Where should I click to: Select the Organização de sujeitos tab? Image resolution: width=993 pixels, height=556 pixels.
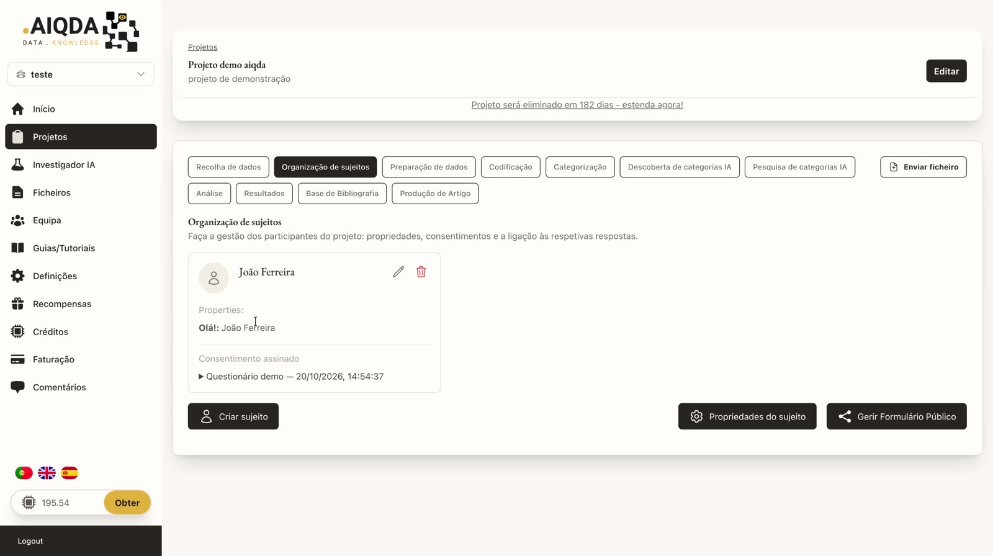(x=325, y=167)
